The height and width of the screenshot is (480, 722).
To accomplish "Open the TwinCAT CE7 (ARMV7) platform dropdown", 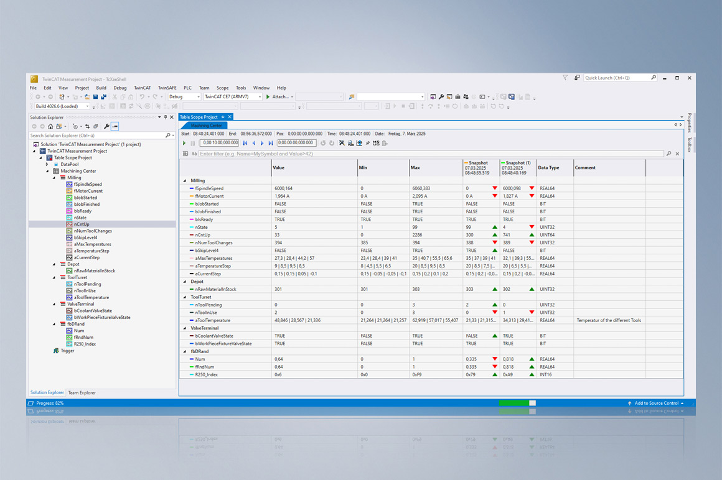I will click(x=260, y=97).
